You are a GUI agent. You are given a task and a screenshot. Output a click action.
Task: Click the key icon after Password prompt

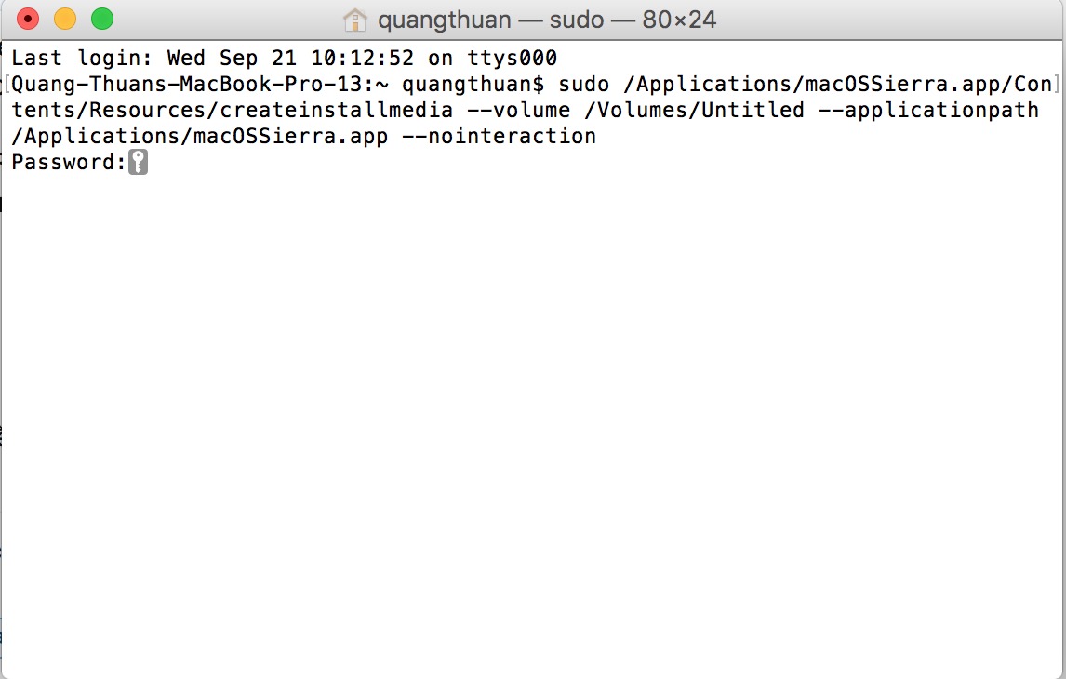[138, 163]
